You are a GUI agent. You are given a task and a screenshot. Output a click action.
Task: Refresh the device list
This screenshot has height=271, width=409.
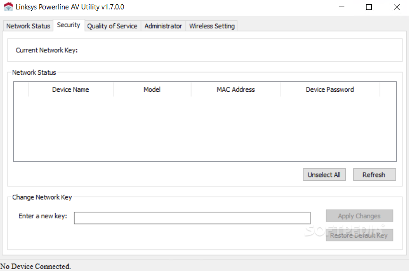(x=374, y=175)
